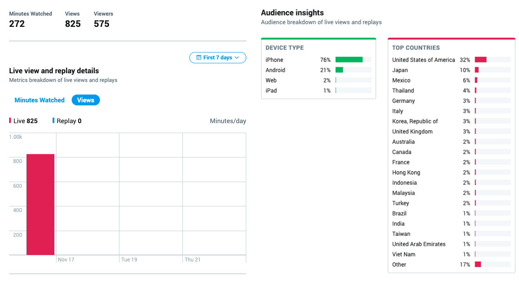This screenshot has height=281, width=519.
Task: Click the Japan country percentage bar
Action: click(476, 70)
